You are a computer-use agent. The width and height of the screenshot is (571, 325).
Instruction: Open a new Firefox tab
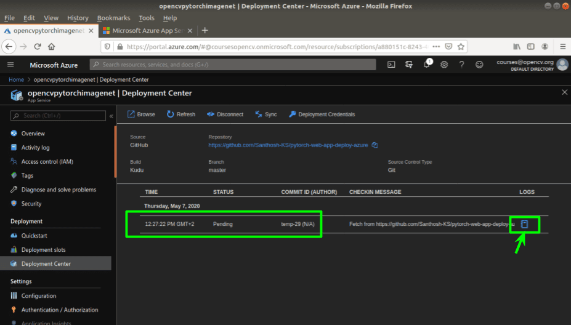(x=205, y=31)
